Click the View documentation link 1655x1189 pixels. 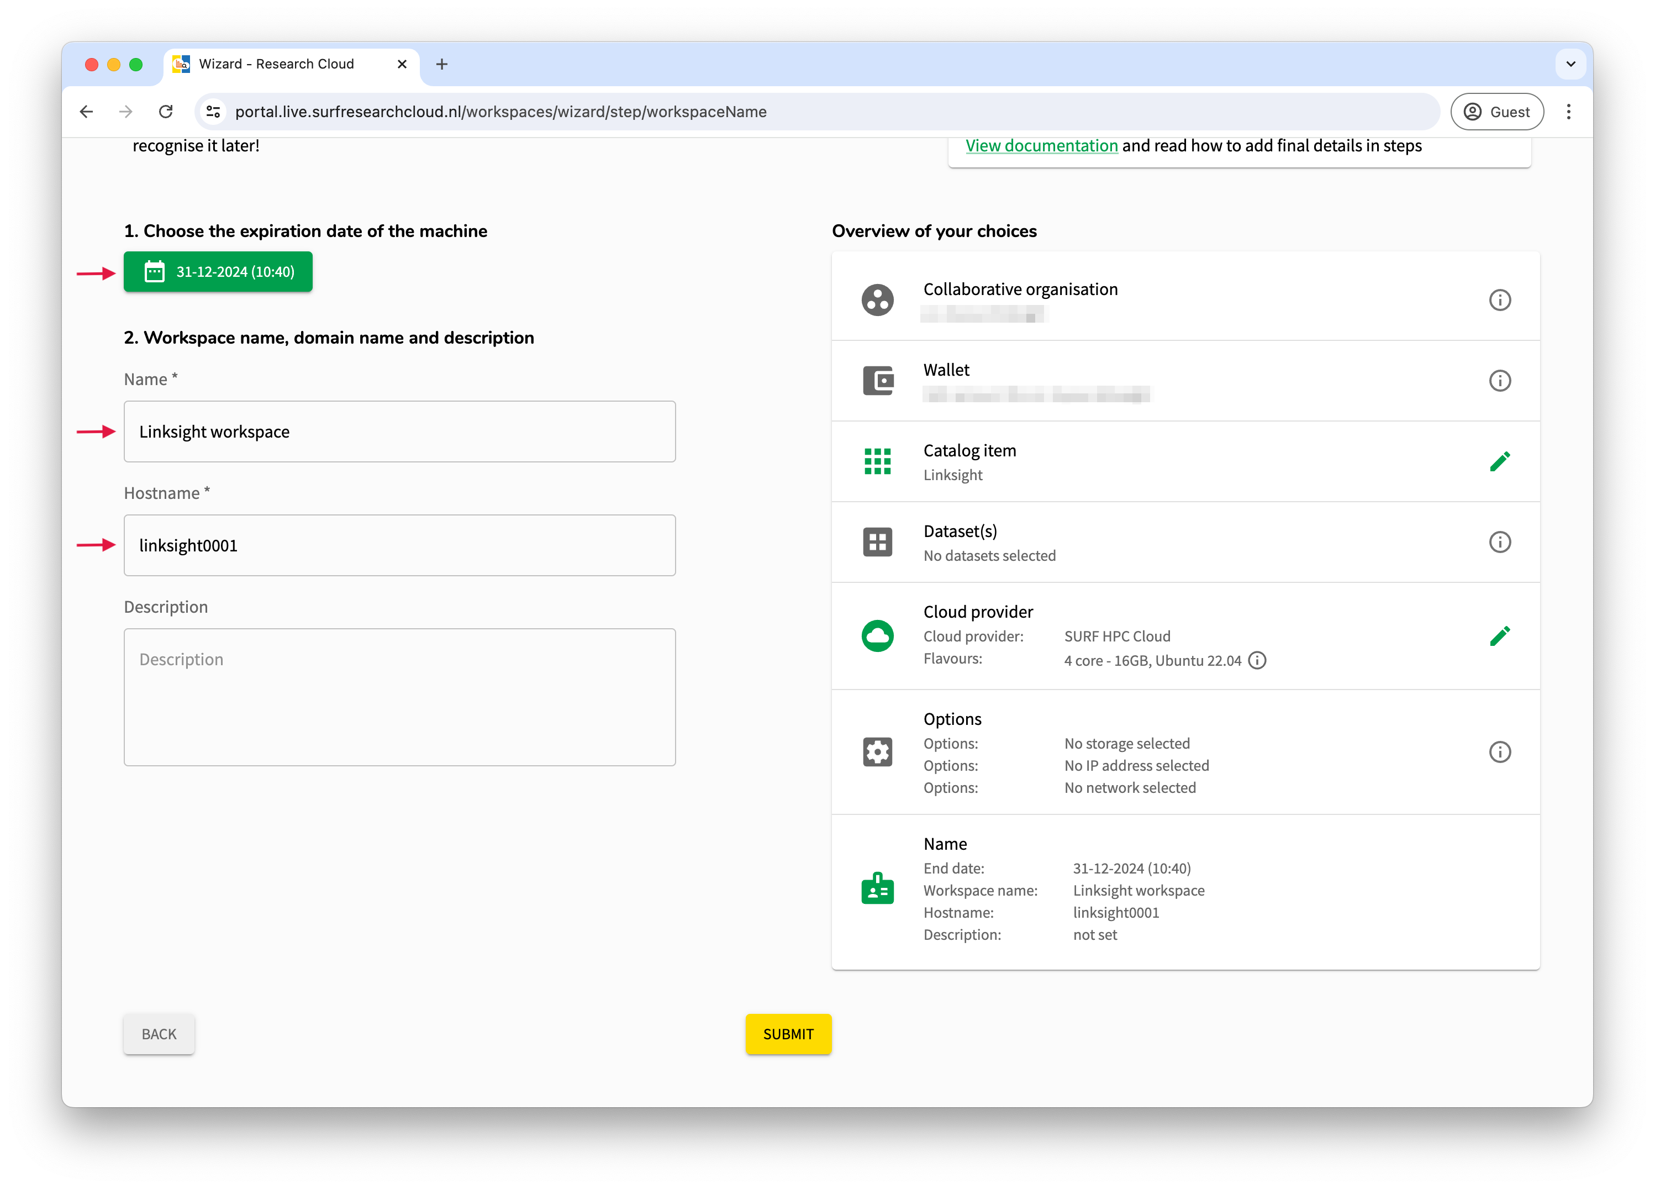tap(1041, 145)
